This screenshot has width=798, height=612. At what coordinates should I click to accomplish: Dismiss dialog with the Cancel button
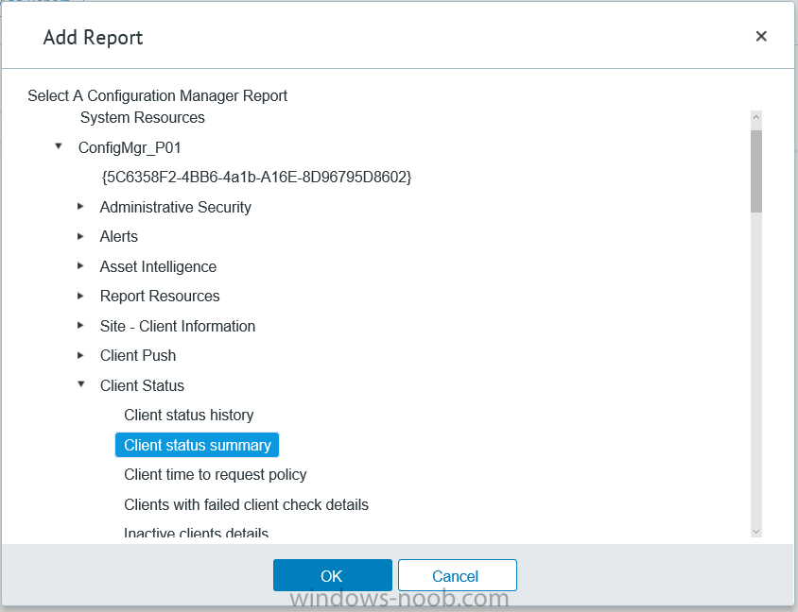click(458, 575)
